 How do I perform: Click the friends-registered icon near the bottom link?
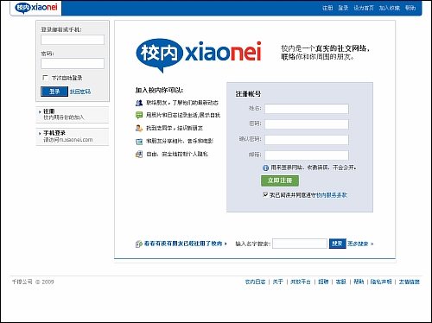coord(139,244)
